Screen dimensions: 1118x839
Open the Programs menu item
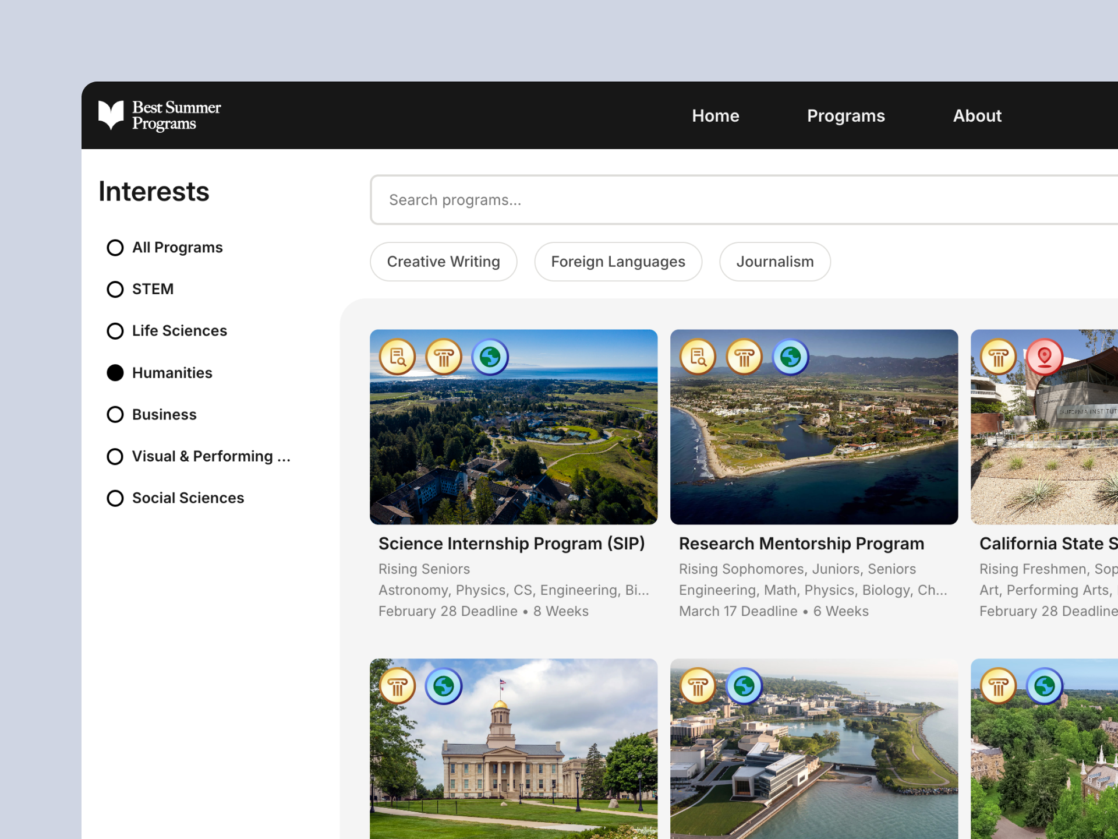845,115
